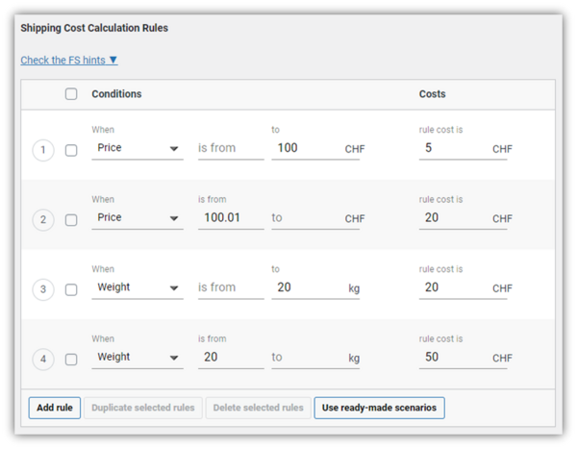Click the rule number 3 circle icon
The image size is (577, 449).
click(x=42, y=289)
